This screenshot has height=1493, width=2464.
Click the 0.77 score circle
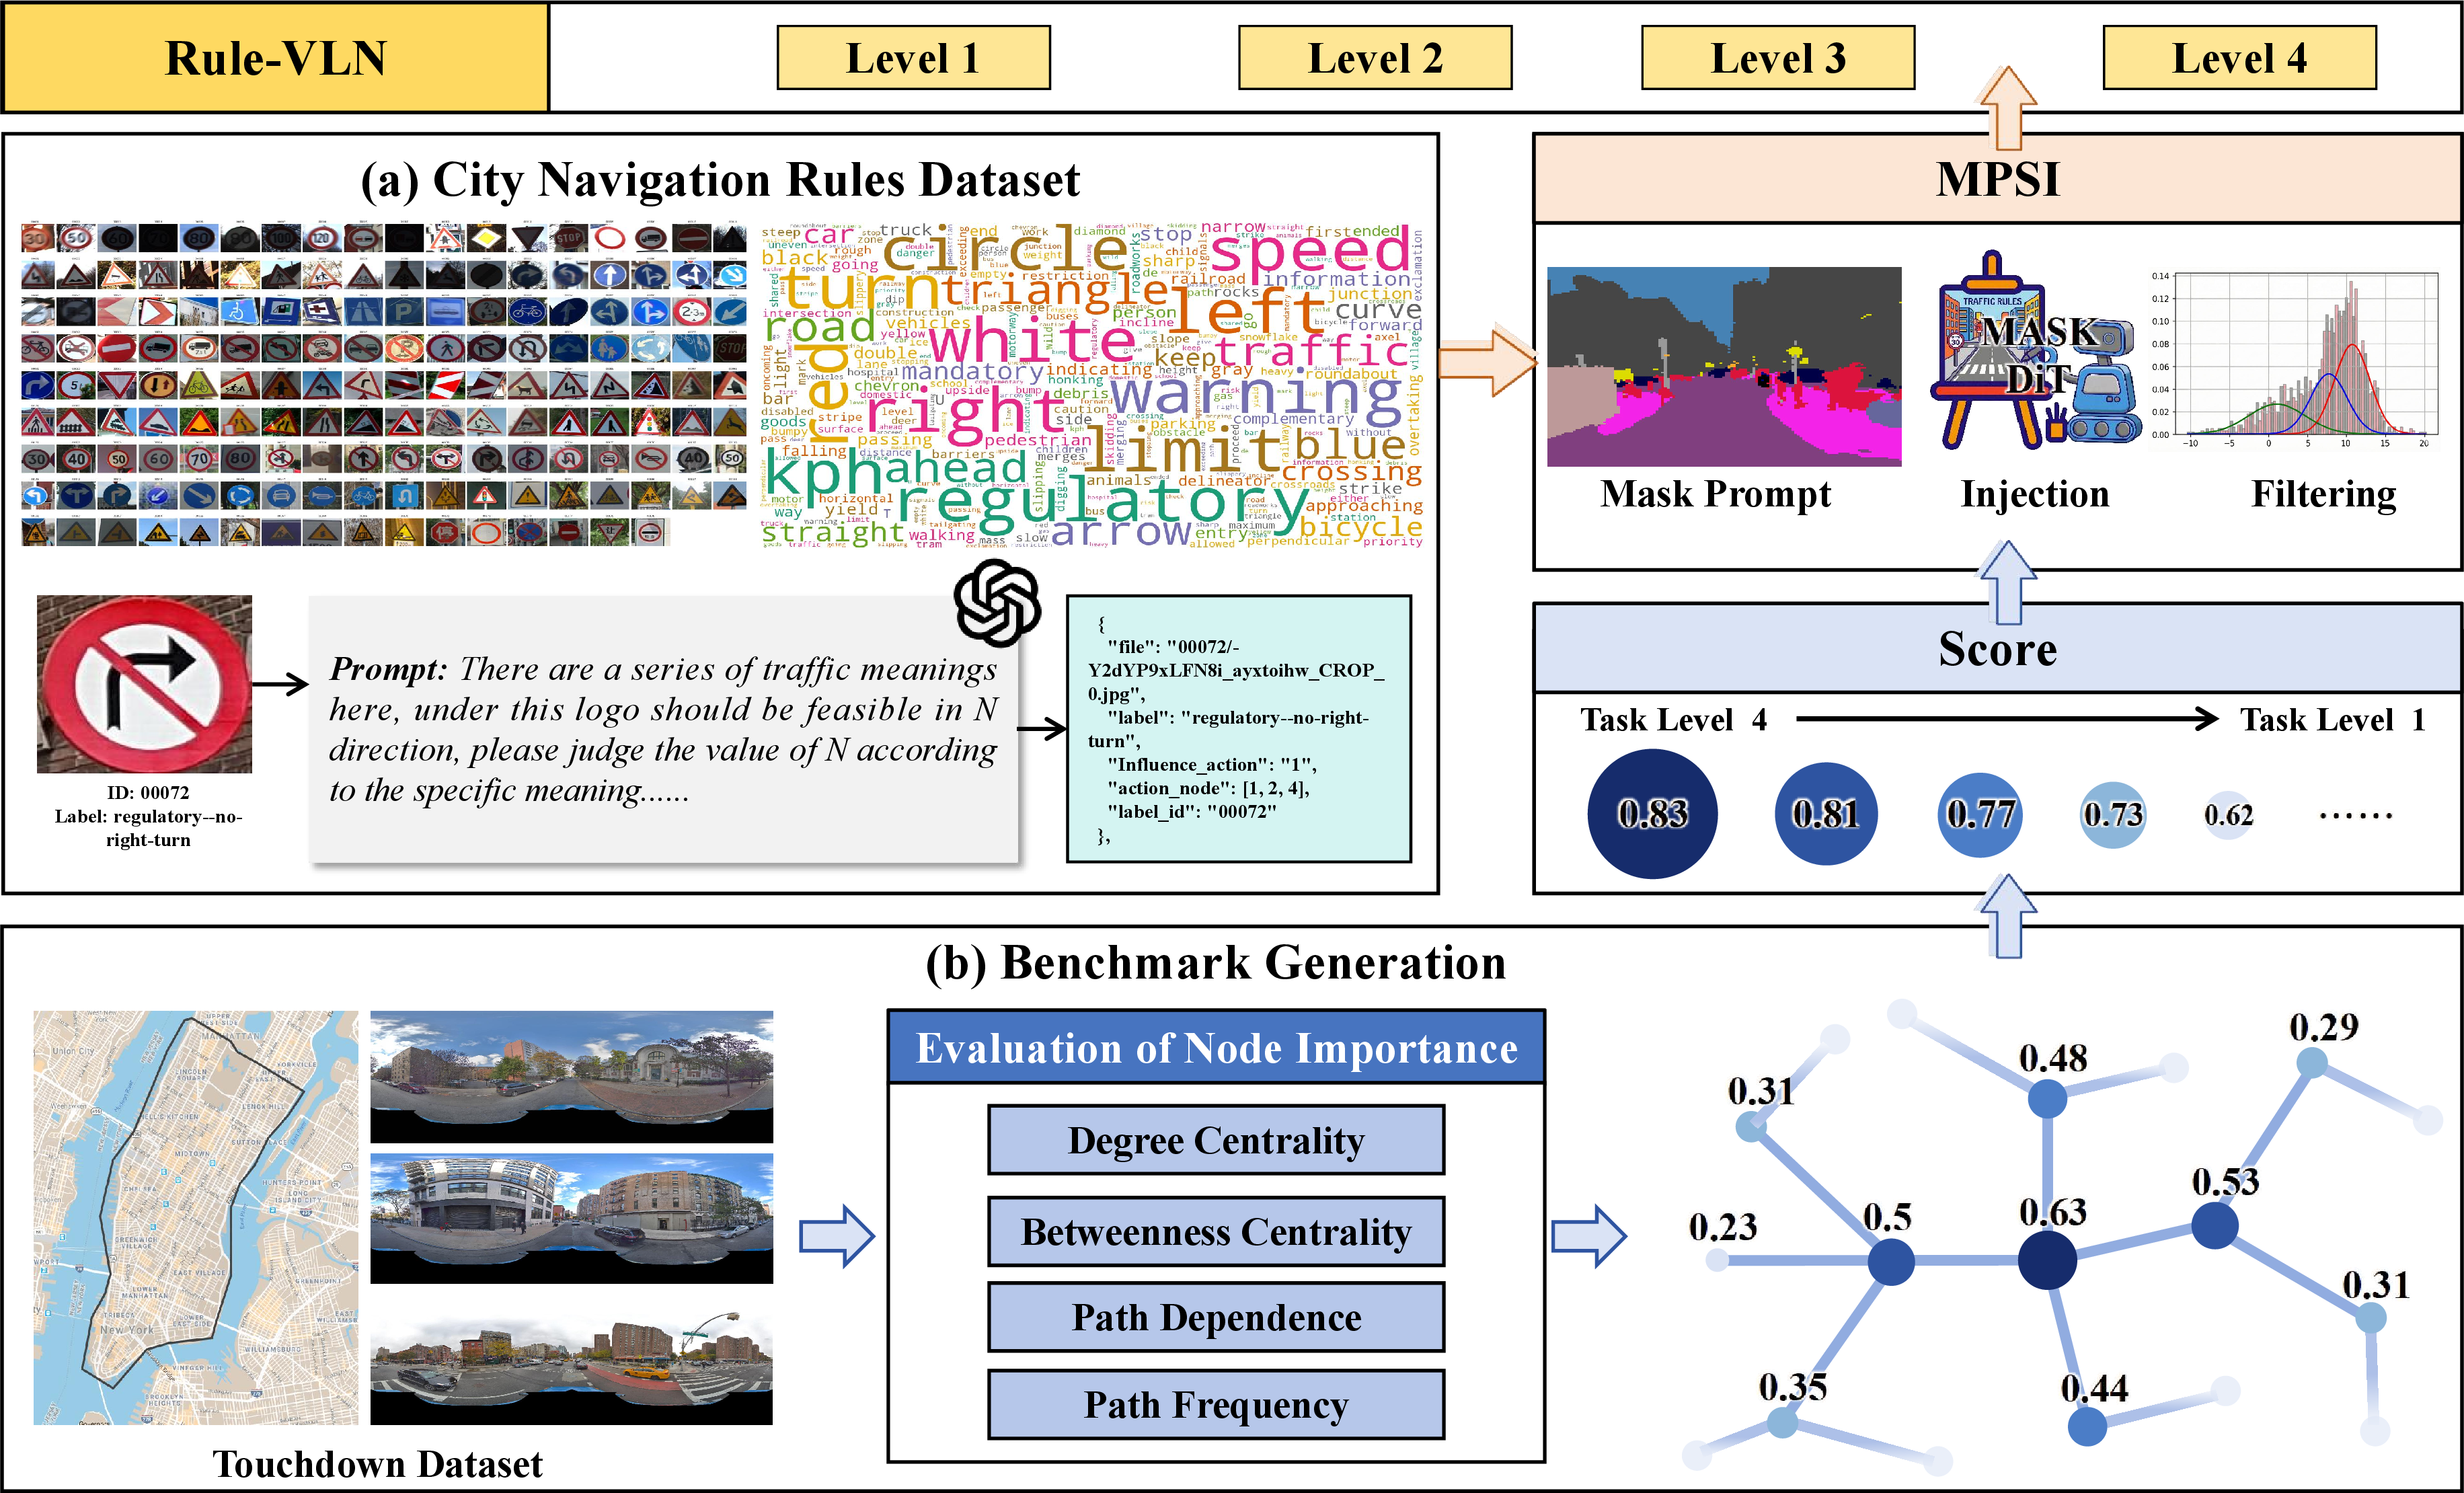pyautogui.click(x=1980, y=814)
